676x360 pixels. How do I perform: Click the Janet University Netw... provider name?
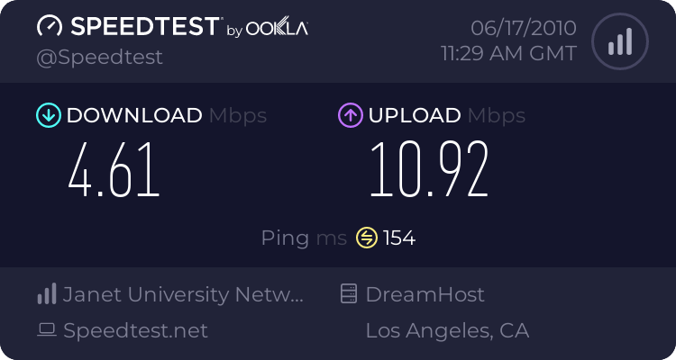183,294
